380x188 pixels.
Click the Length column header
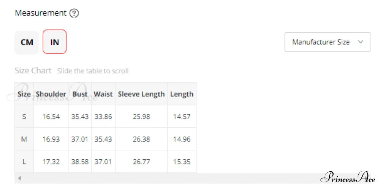point(182,94)
